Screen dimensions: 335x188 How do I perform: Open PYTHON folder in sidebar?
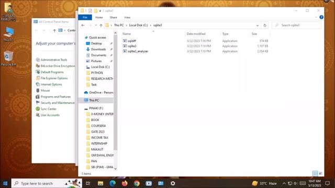(x=97, y=73)
